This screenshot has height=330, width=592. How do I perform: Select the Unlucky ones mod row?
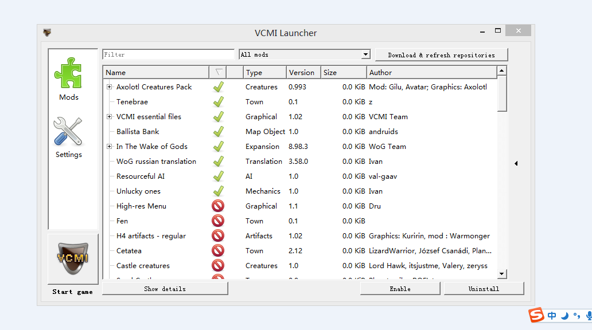click(x=300, y=191)
